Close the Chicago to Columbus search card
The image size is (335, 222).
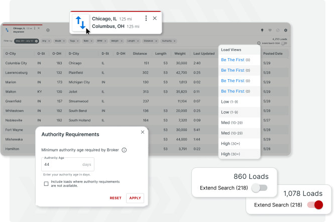click(x=155, y=19)
